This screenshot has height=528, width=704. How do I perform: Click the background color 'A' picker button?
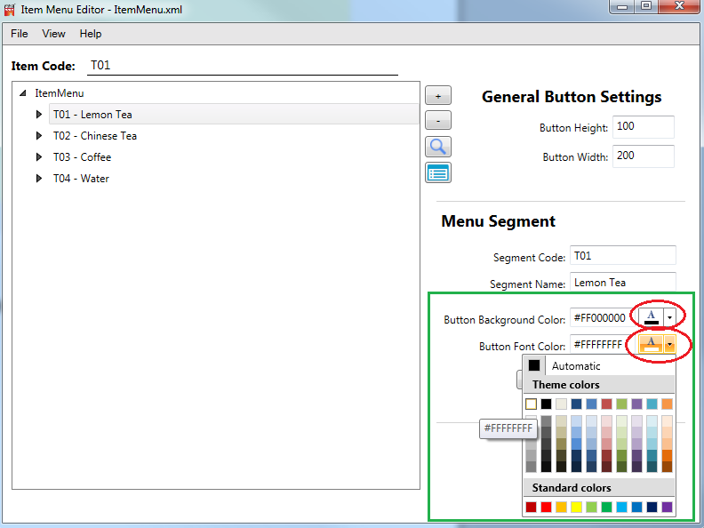(651, 317)
